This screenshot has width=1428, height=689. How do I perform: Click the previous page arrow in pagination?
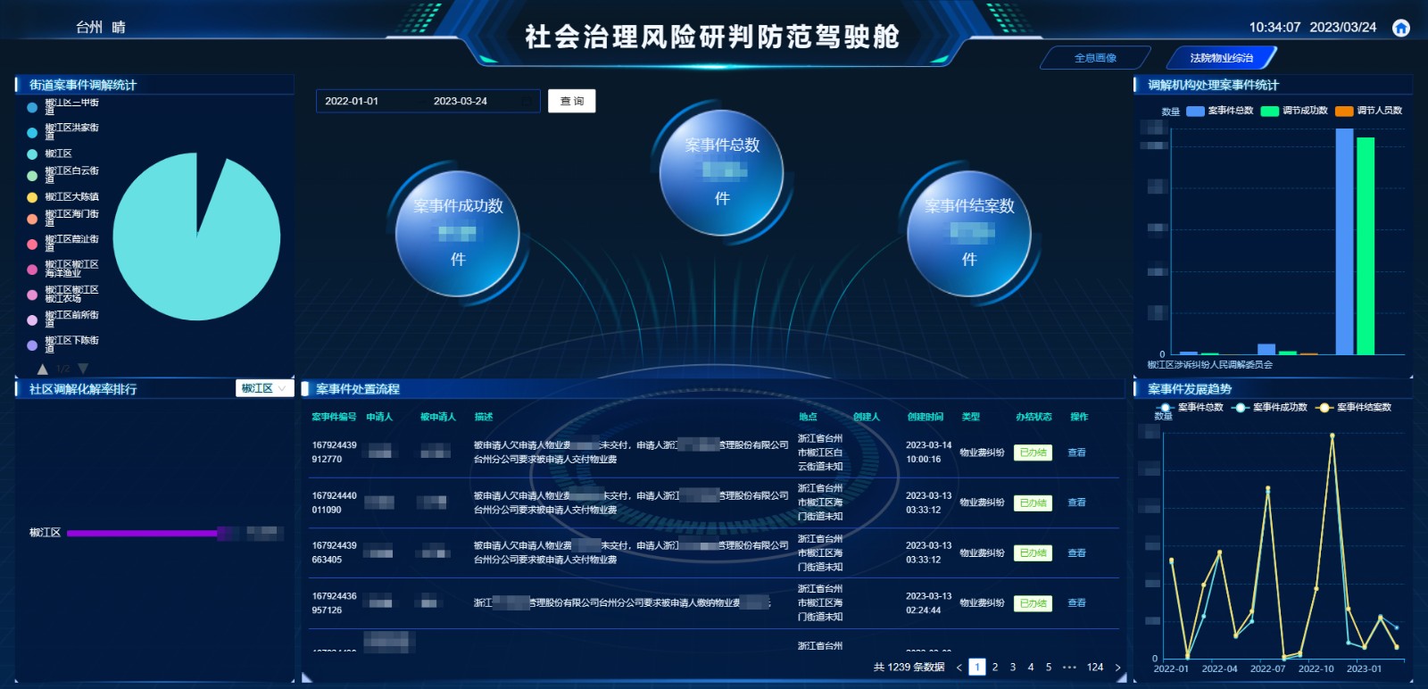pyautogui.click(x=959, y=668)
